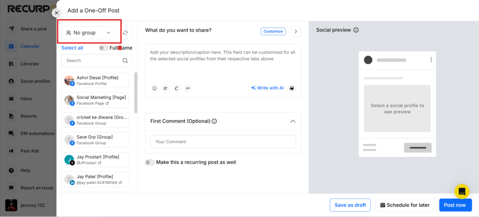
Task: Click the right arrow next to Customize
Action: pyautogui.click(x=296, y=31)
